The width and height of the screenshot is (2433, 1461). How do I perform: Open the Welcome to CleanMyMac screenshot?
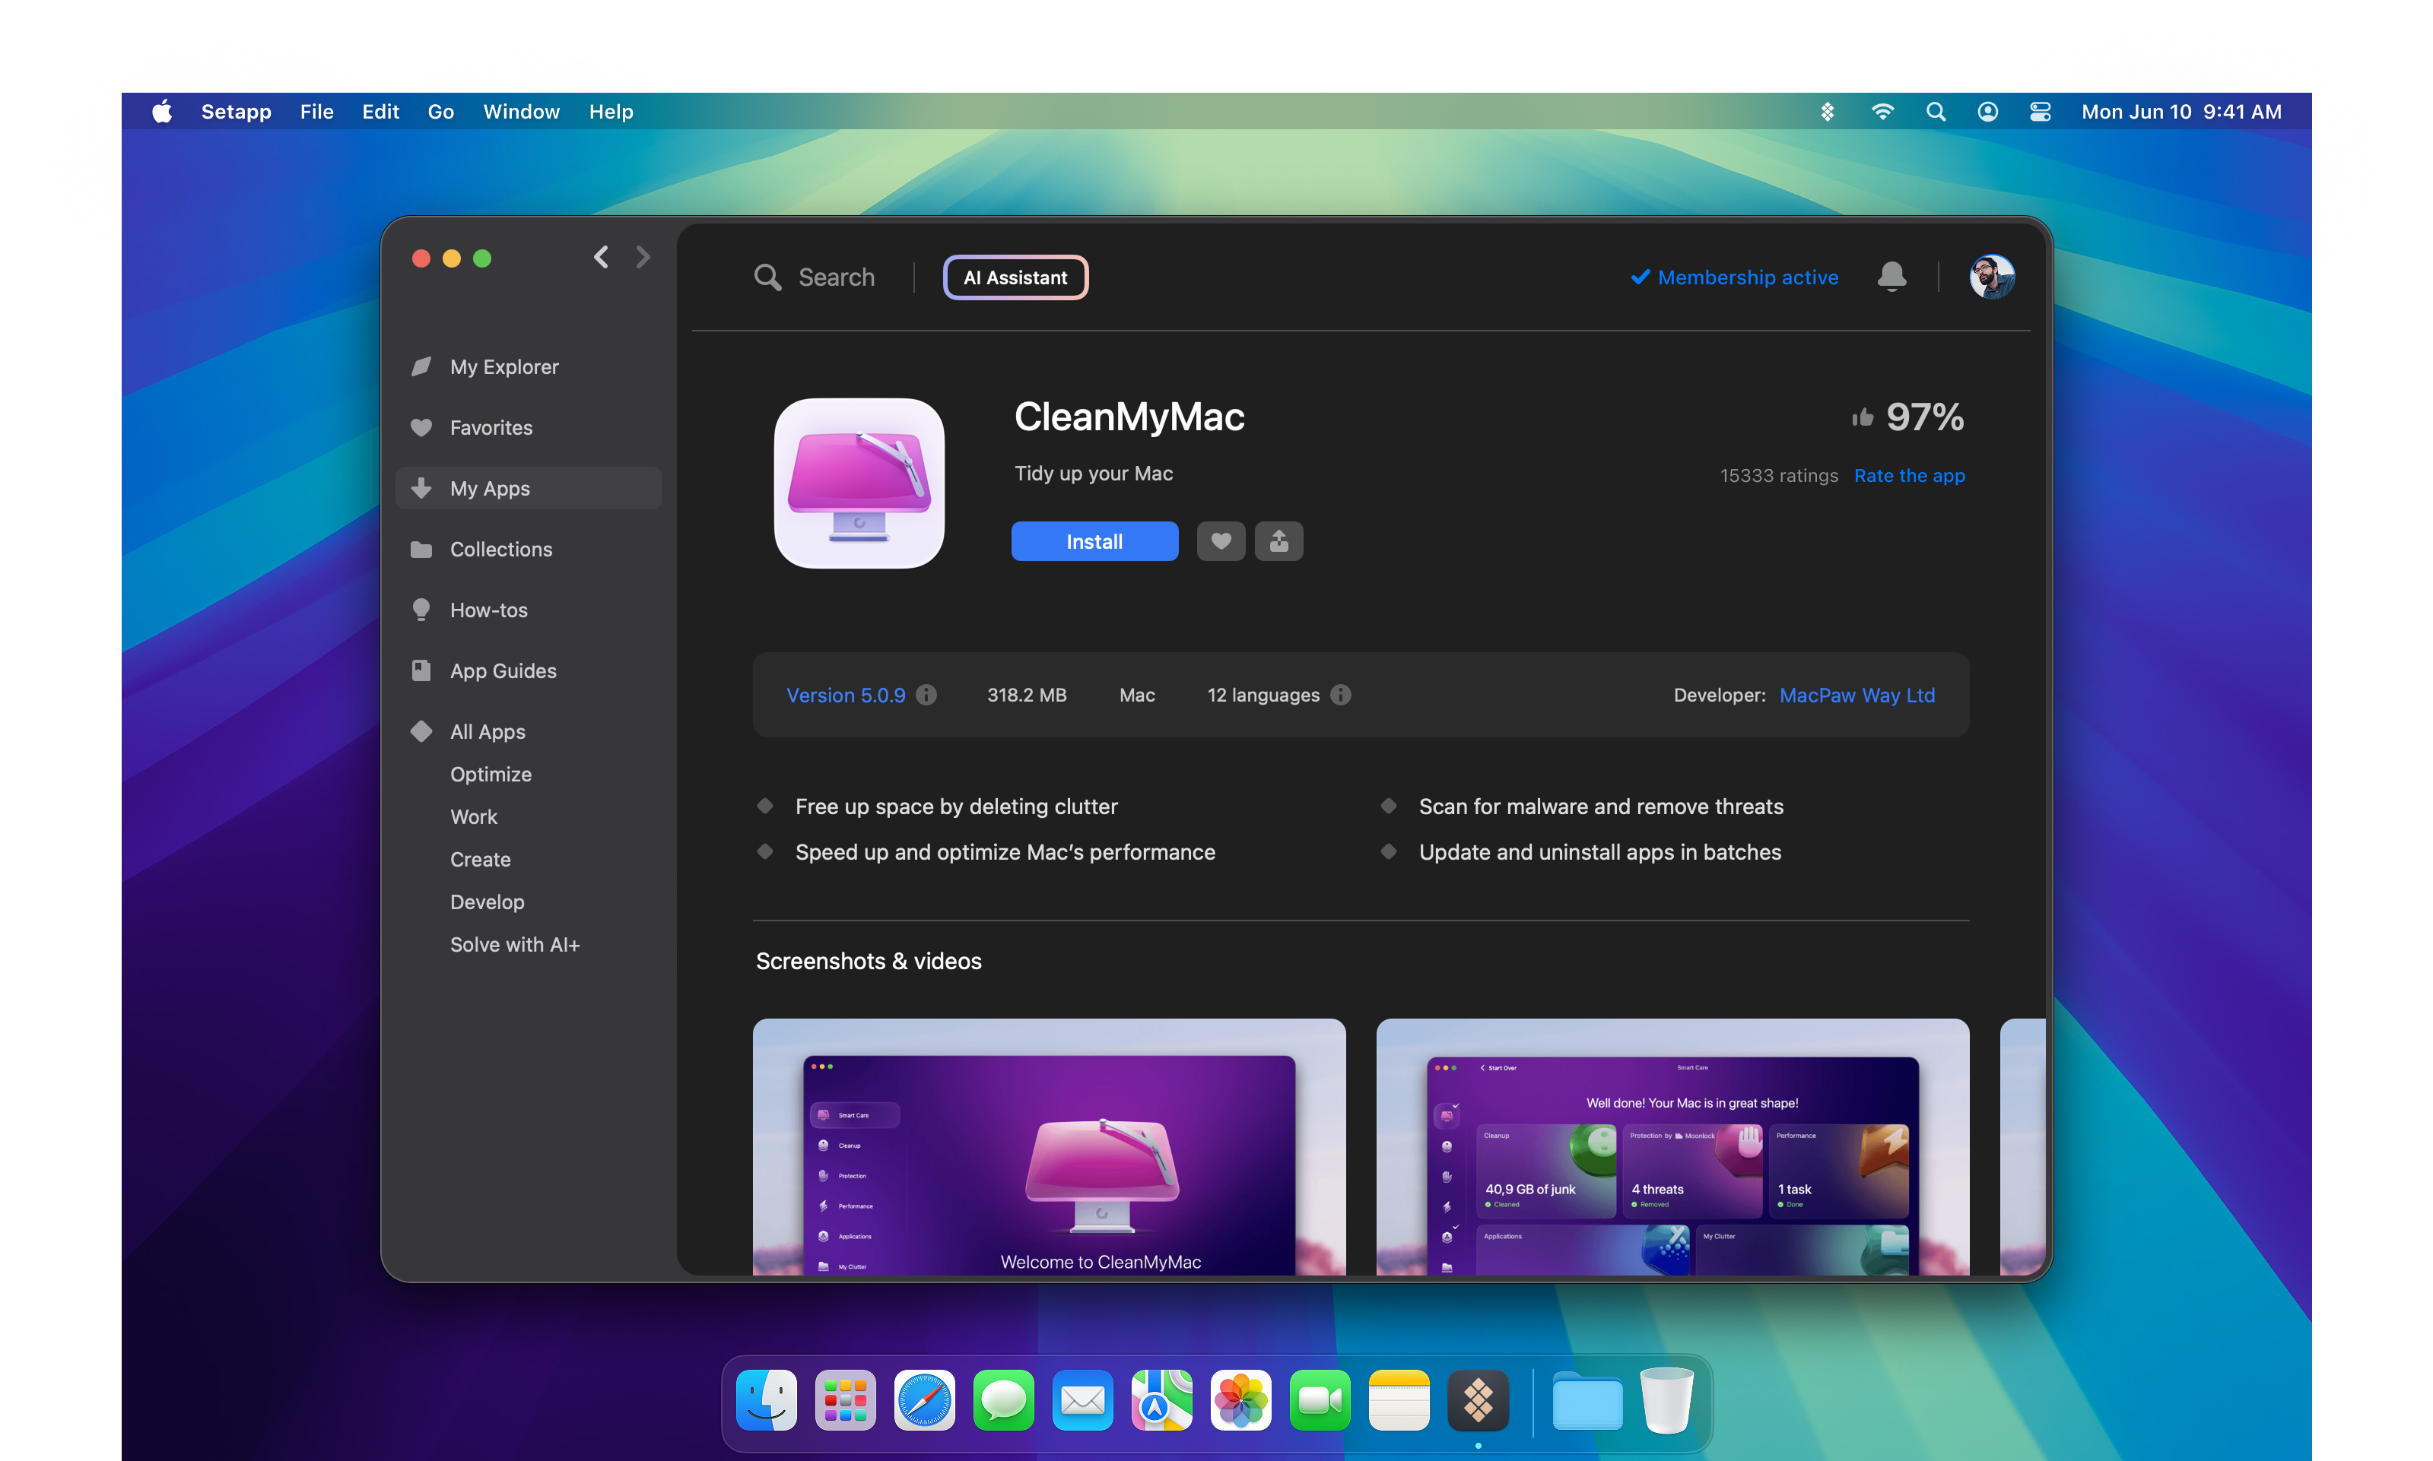1049,1147
